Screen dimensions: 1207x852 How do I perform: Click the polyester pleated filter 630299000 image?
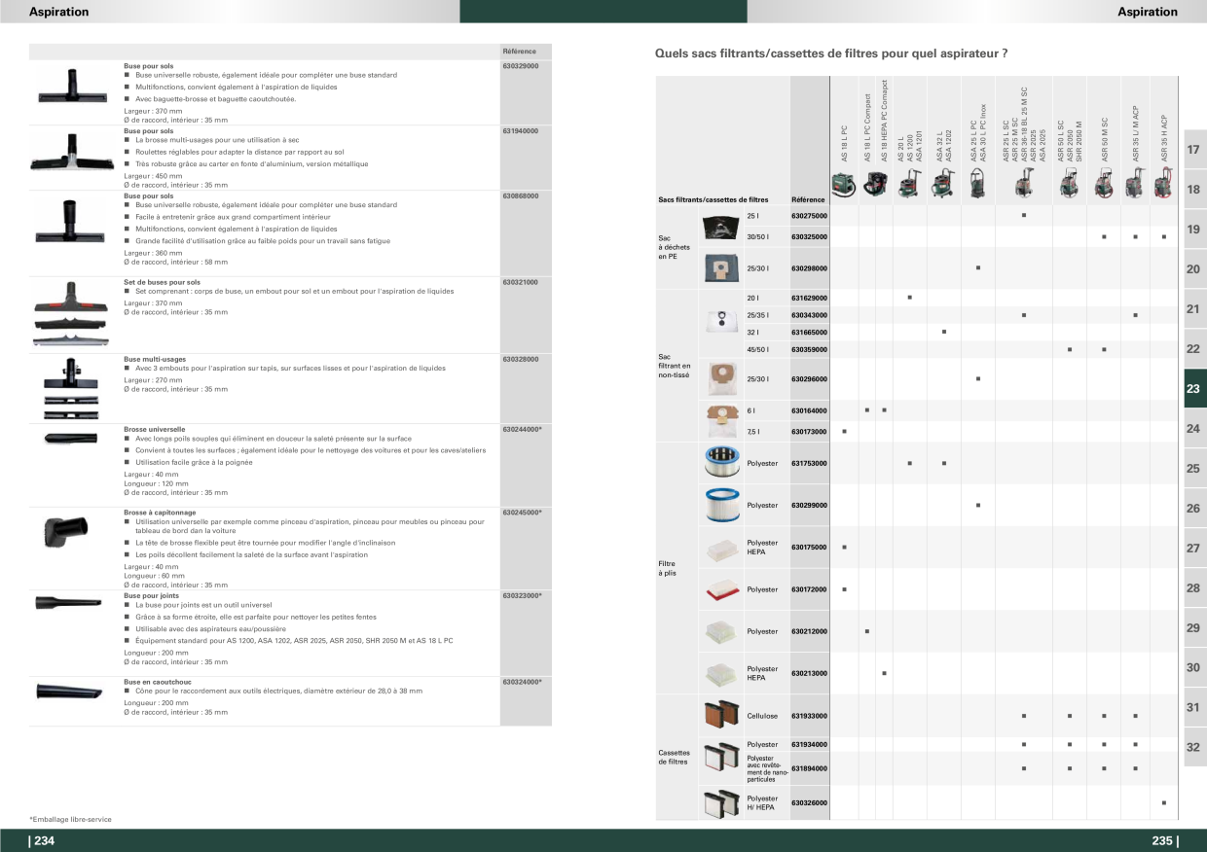[x=721, y=505]
